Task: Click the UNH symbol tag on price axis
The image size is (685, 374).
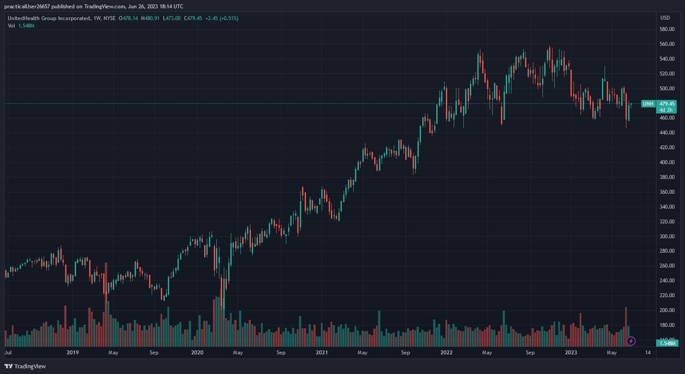Action: pos(648,104)
